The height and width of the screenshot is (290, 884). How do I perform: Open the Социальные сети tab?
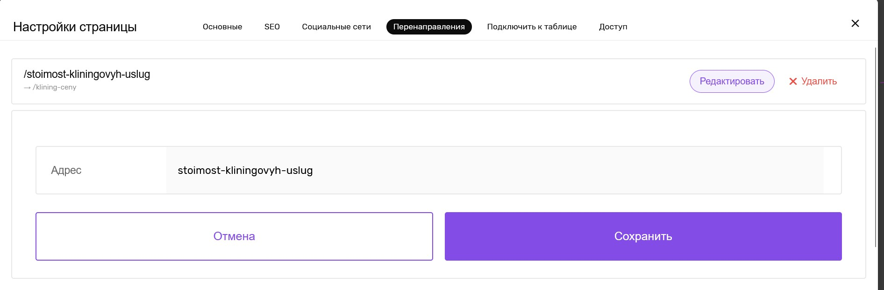tap(336, 27)
